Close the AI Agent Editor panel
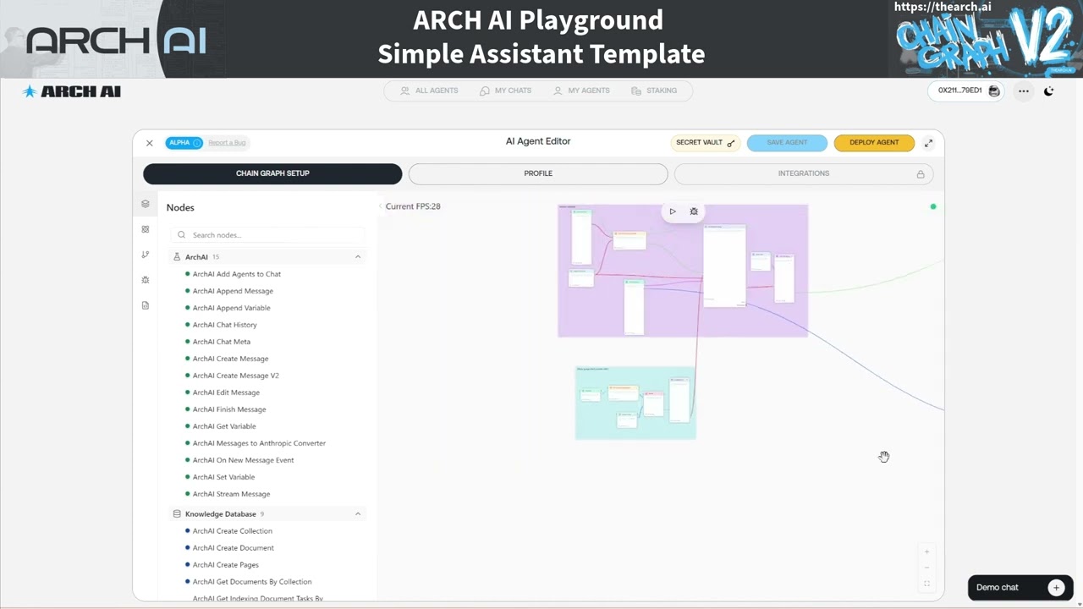The image size is (1083, 609). [x=150, y=143]
